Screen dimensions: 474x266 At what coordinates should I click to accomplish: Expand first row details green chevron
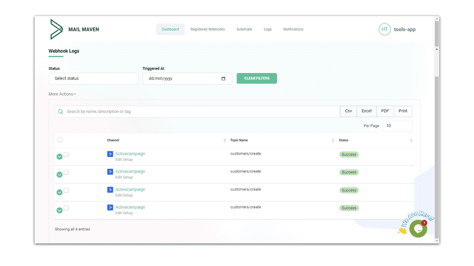click(x=60, y=156)
